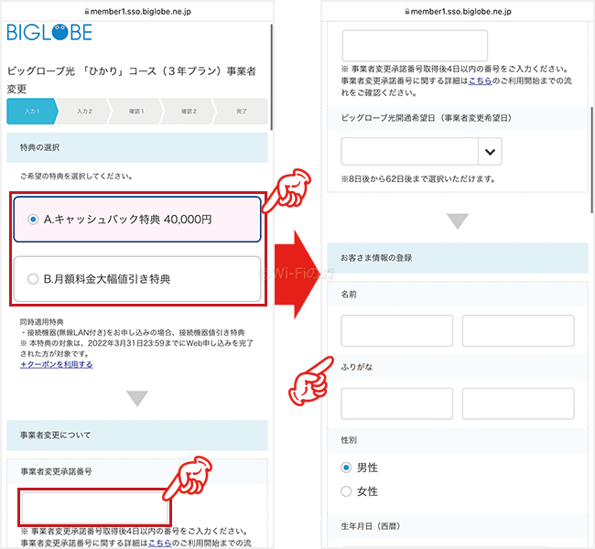Focus the second ふりがな input field
Viewport: 595px width, 549px height.
coord(518,404)
